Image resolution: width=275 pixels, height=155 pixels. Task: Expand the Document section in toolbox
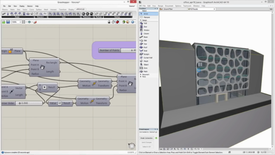[x=141, y=74]
